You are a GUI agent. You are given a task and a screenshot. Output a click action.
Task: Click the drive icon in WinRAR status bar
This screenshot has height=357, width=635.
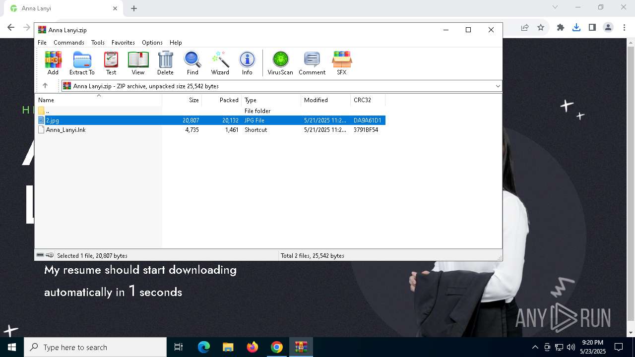point(40,255)
